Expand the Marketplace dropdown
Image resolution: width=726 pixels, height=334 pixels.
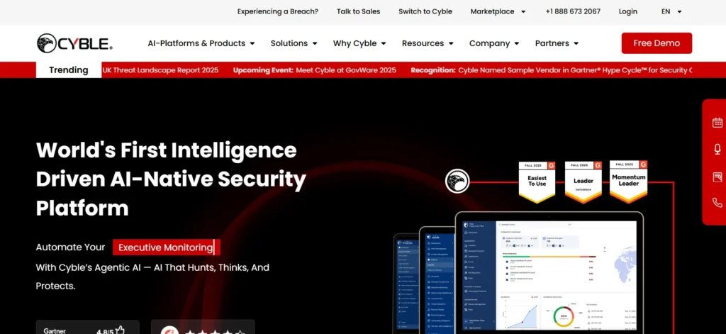(498, 11)
